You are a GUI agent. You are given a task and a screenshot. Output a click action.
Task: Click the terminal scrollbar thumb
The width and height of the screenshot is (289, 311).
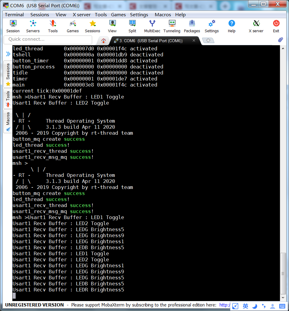283,274
